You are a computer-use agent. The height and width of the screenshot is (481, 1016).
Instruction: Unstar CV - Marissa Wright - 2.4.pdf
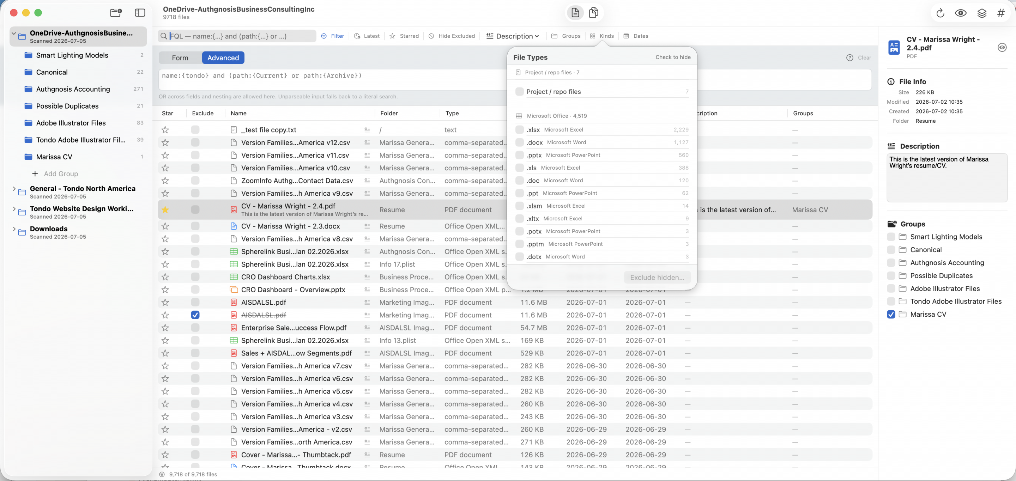pos(165,210)
